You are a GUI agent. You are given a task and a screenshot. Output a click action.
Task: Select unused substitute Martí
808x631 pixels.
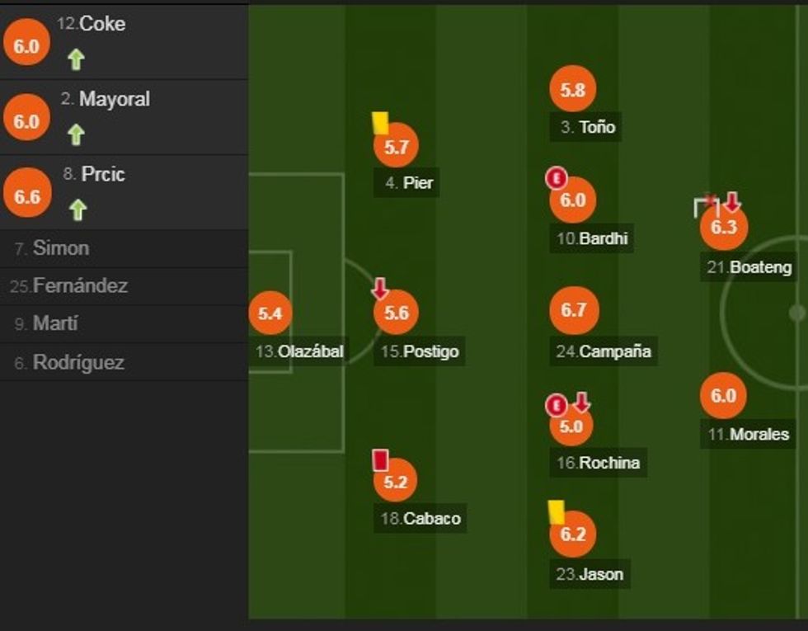click(54, 324)
